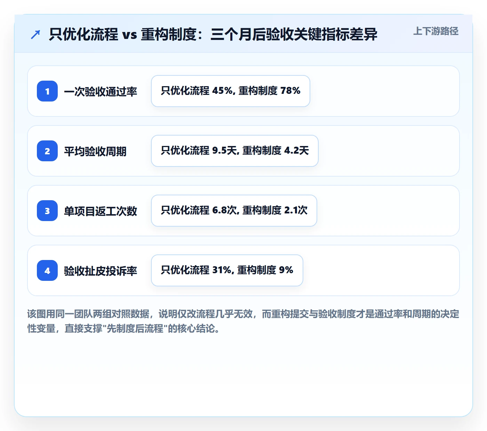Viewport: 487px width, 431px height.
Task: Click the value box 只优化流程 9.5天, 重构制度 4.2天
Action: pos(235,151)
